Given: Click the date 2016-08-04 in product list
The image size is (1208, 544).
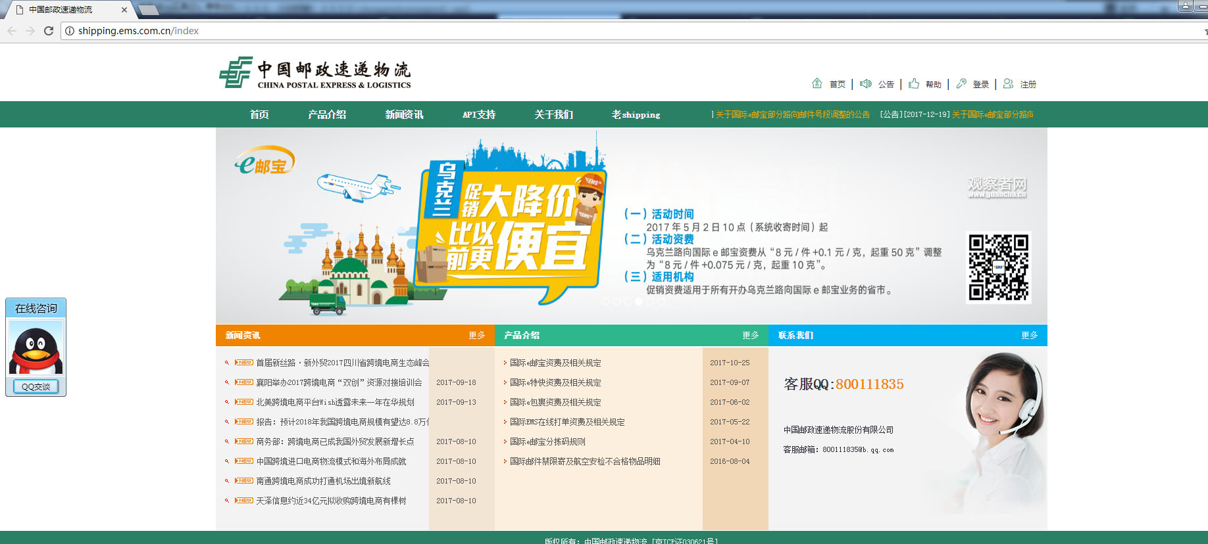Looking at the screenshot, I should click(730, 461).
